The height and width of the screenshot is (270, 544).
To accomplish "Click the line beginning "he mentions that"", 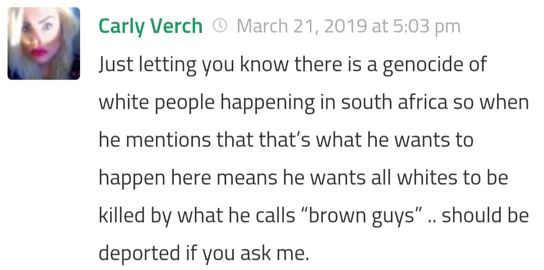I will tap(286, 140).
